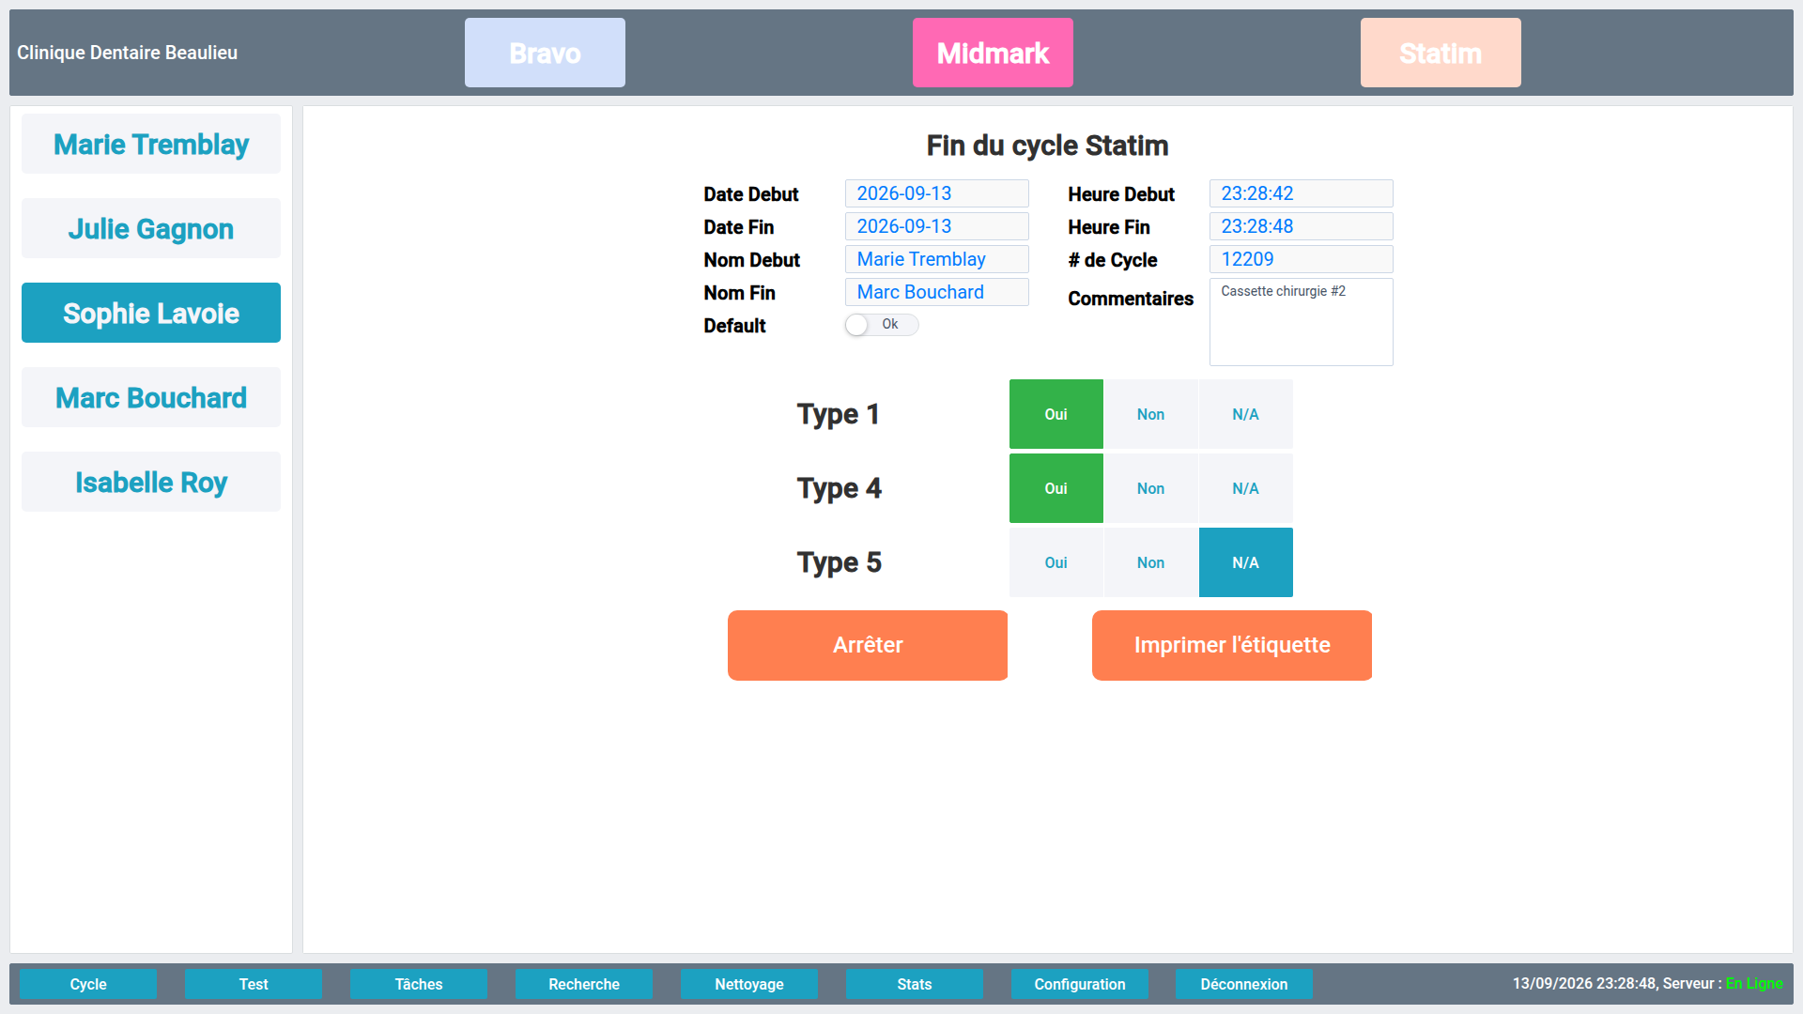Open the Nettoyage menu
The width and height of the screenshot is (1803, 1014).
pos(749,984)
